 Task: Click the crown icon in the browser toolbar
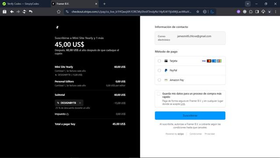(x=269, y=11)
